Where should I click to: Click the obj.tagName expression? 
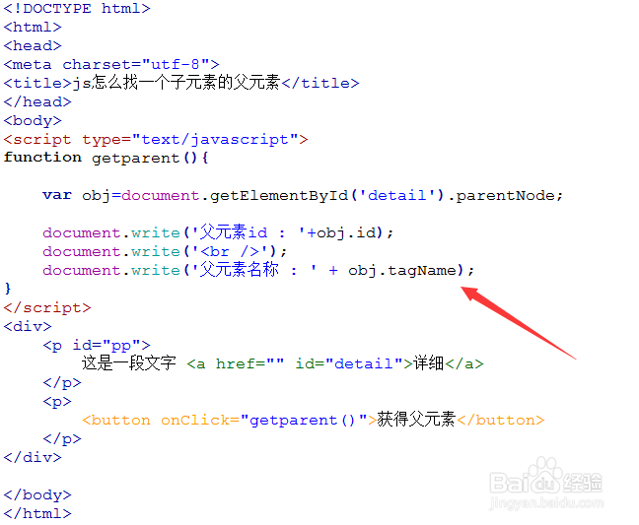tap(402, 271)
